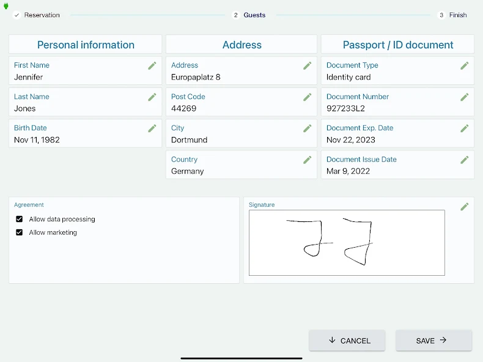This screenshot has width=483, height=362.
Task: Click the SAVE button
Action: tap(433, 341)
